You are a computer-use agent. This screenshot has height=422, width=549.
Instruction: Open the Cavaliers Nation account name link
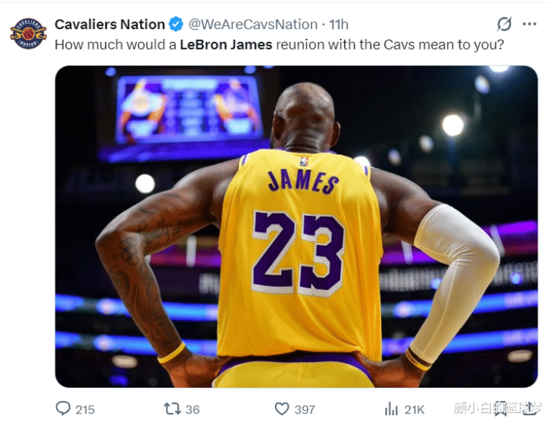pyautogui.click(x=110, y=24)
